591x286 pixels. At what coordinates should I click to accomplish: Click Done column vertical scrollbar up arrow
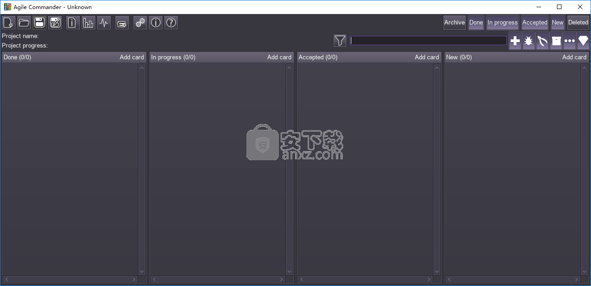point(142,68)
